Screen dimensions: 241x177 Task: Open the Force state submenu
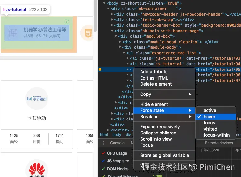point(164,110)
